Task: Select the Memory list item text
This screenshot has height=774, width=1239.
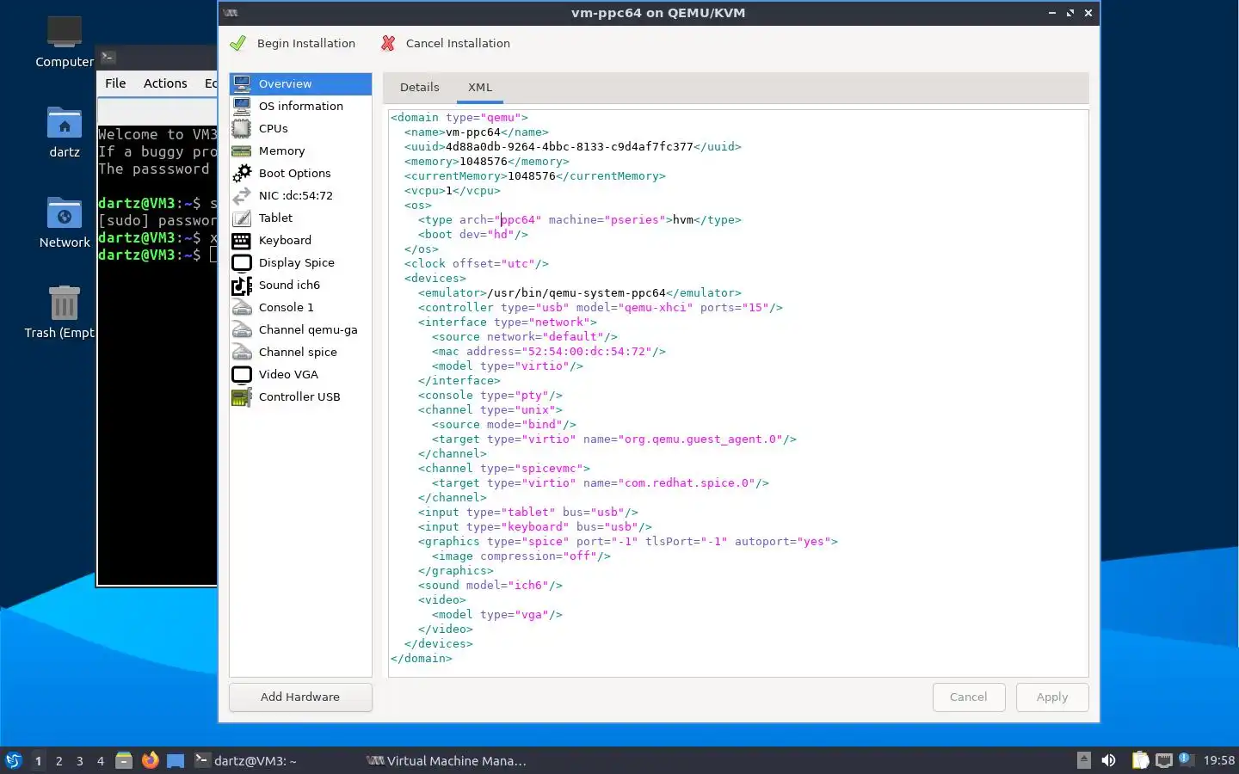Action: click(x=281, y=150)
